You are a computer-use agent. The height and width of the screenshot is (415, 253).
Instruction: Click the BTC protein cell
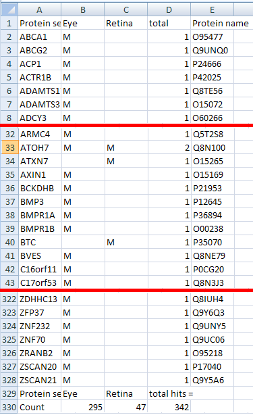40,242
